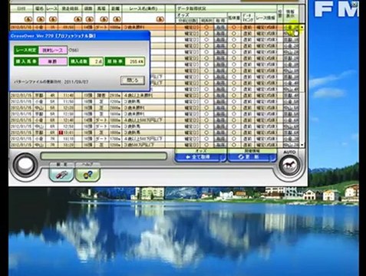The width and height of the screenshot is (366, 276).
Task: Click the 購入馬券 value field 単勝
Action: [53, 61]
